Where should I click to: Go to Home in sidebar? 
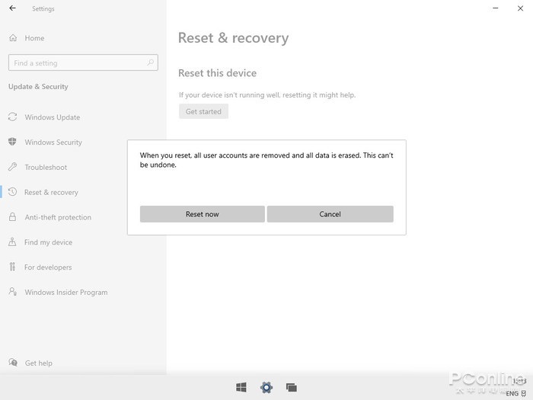pyautogui.click(x=34, y=38)
